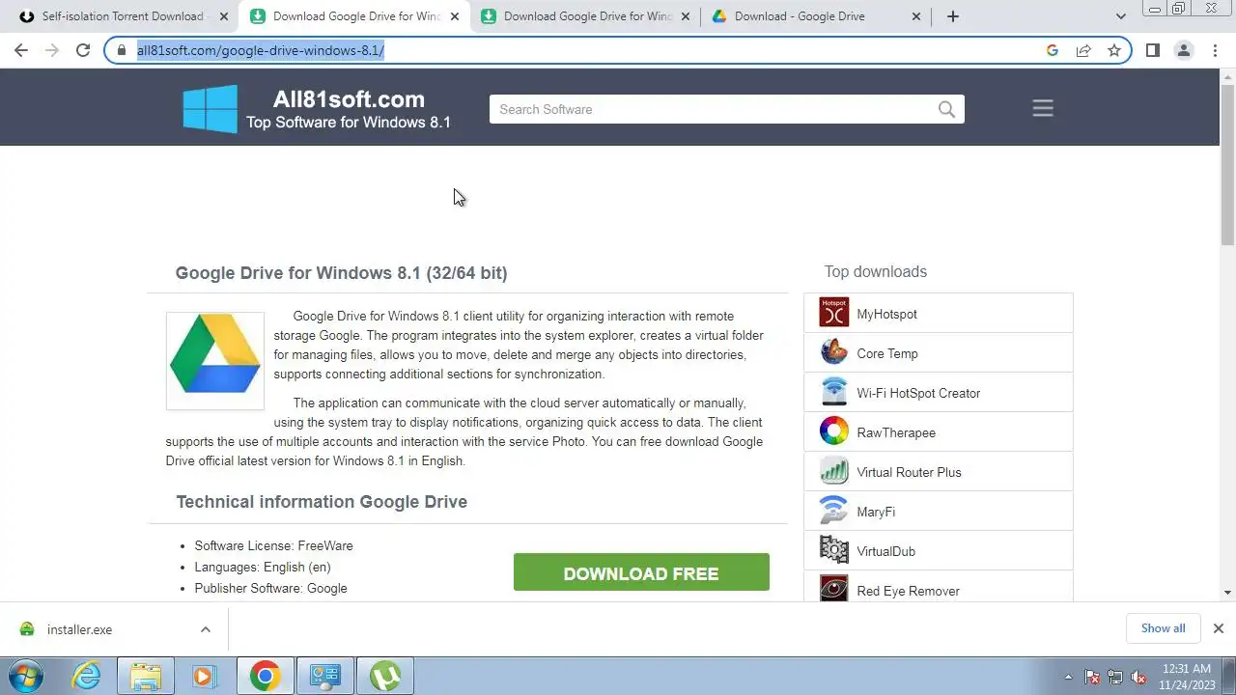Close the Download - Google Drive tab
This screenshot has width=1236, height=695.
[x=916, y=16]
